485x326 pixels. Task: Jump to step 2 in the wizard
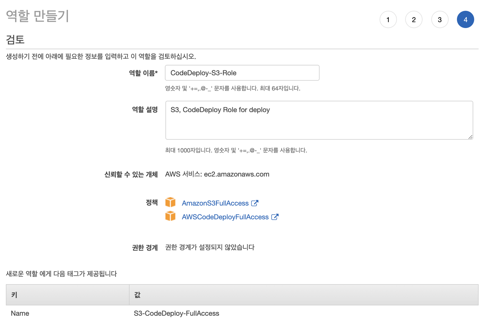[x=414, y=19]
